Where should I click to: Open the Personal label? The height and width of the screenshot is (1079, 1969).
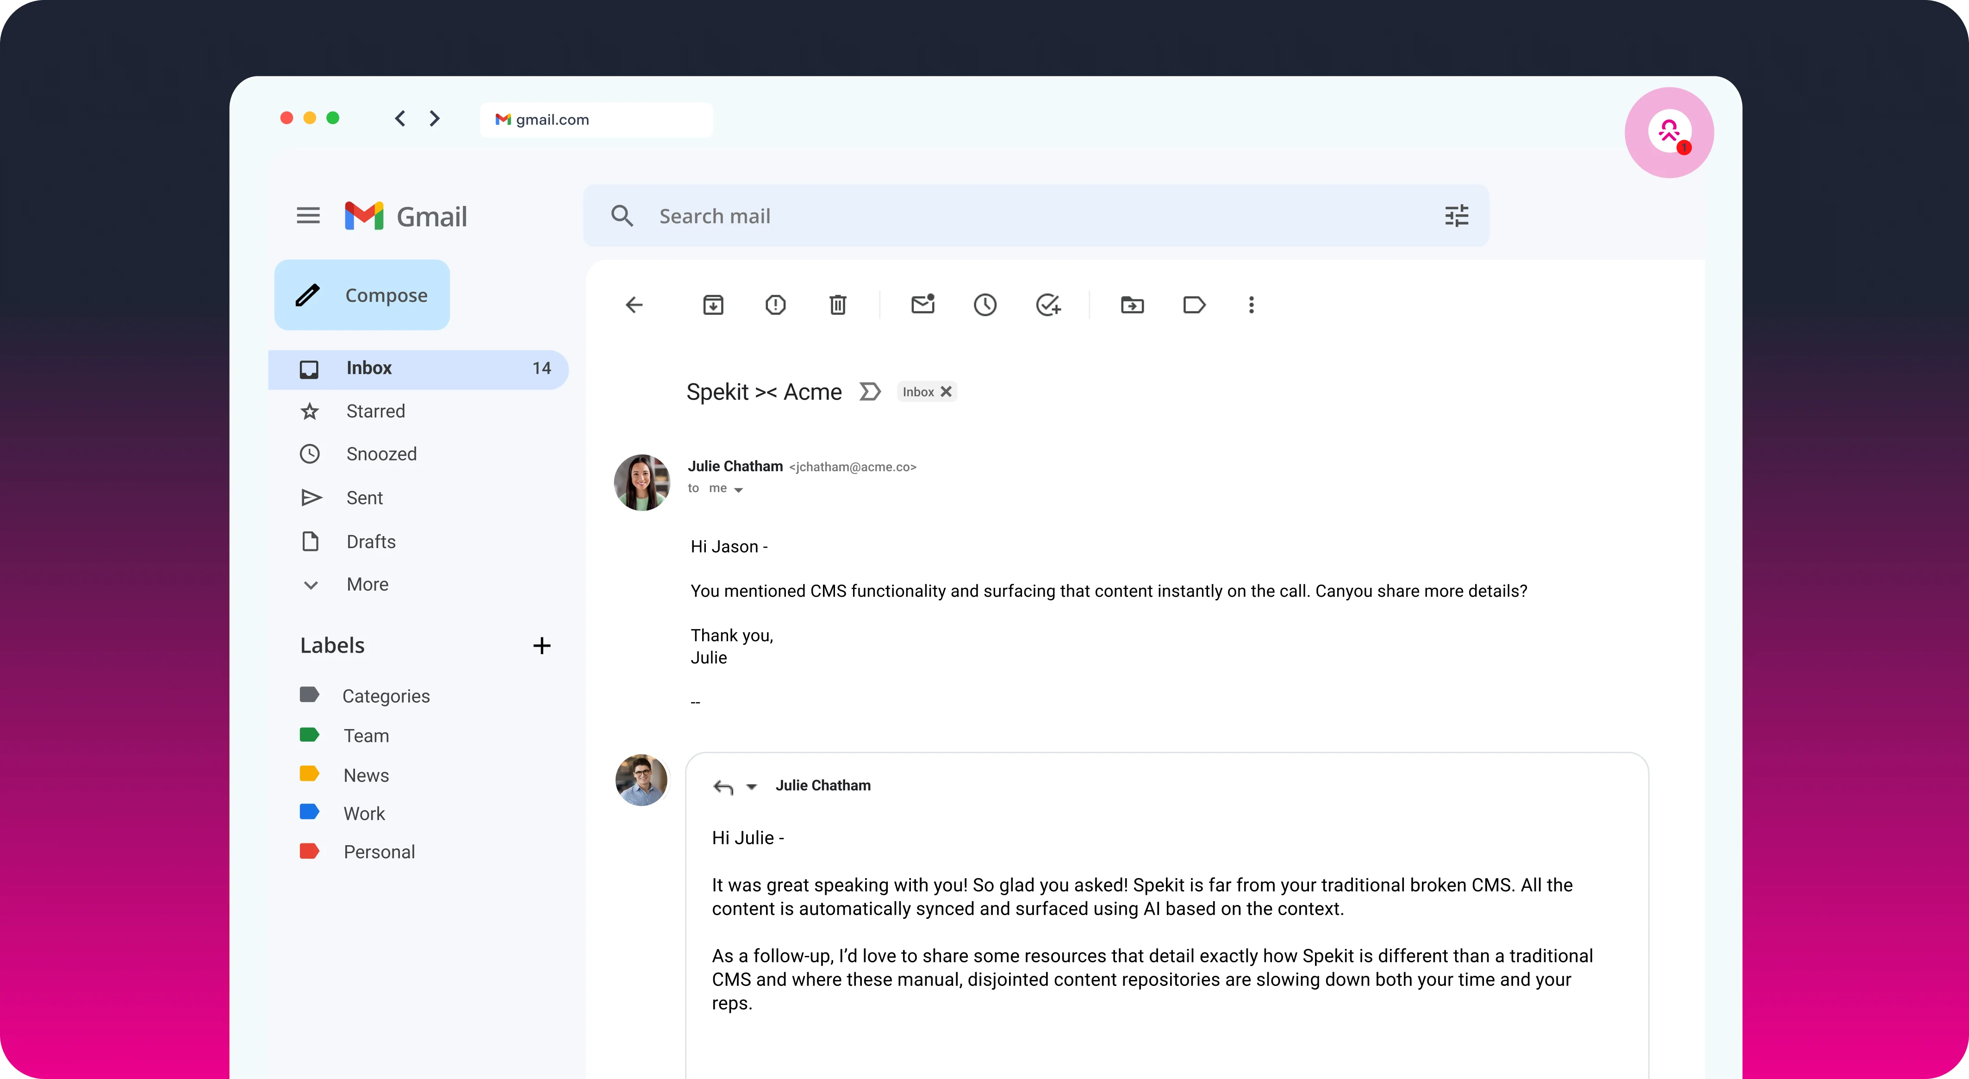pos(379,853)
